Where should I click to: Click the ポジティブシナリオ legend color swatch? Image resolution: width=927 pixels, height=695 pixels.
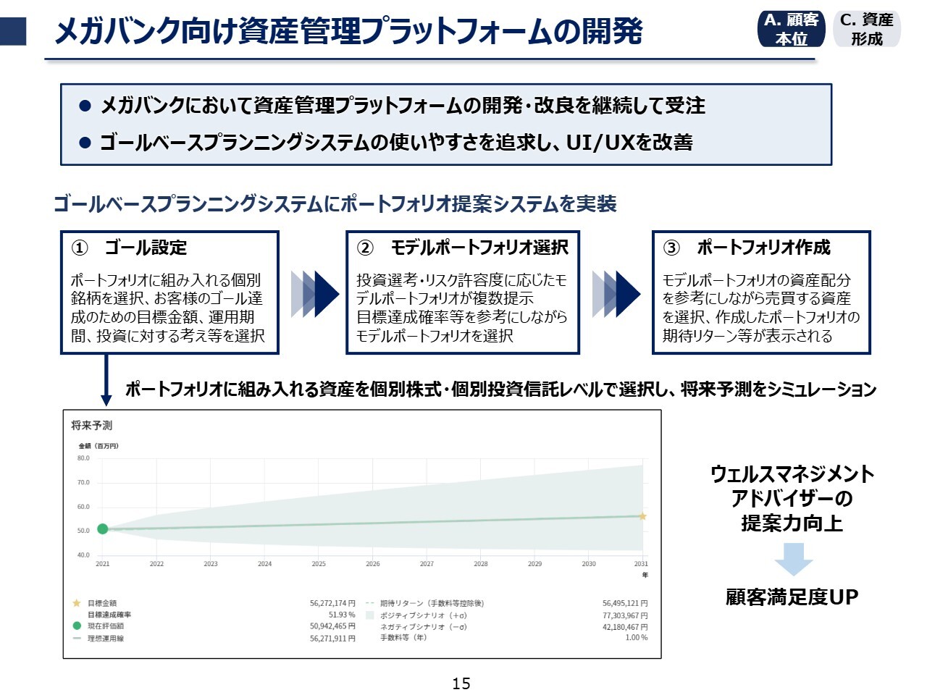point(369,615)
